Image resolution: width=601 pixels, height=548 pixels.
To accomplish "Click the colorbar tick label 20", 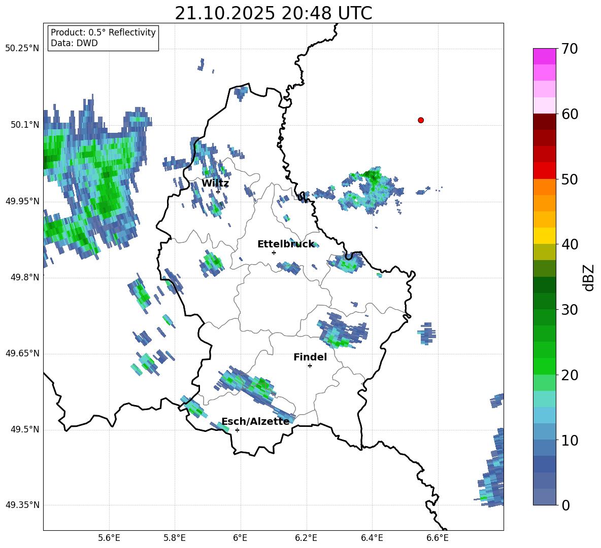I will 570,375.
